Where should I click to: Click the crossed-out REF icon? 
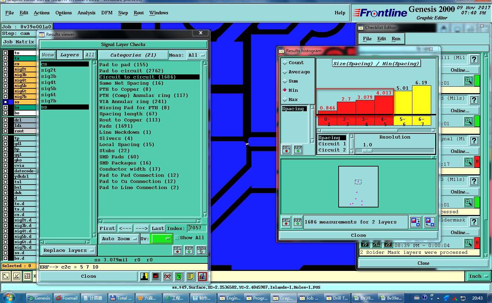(167, 276)
